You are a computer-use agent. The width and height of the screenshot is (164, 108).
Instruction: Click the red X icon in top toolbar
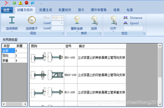click(7, 3)
